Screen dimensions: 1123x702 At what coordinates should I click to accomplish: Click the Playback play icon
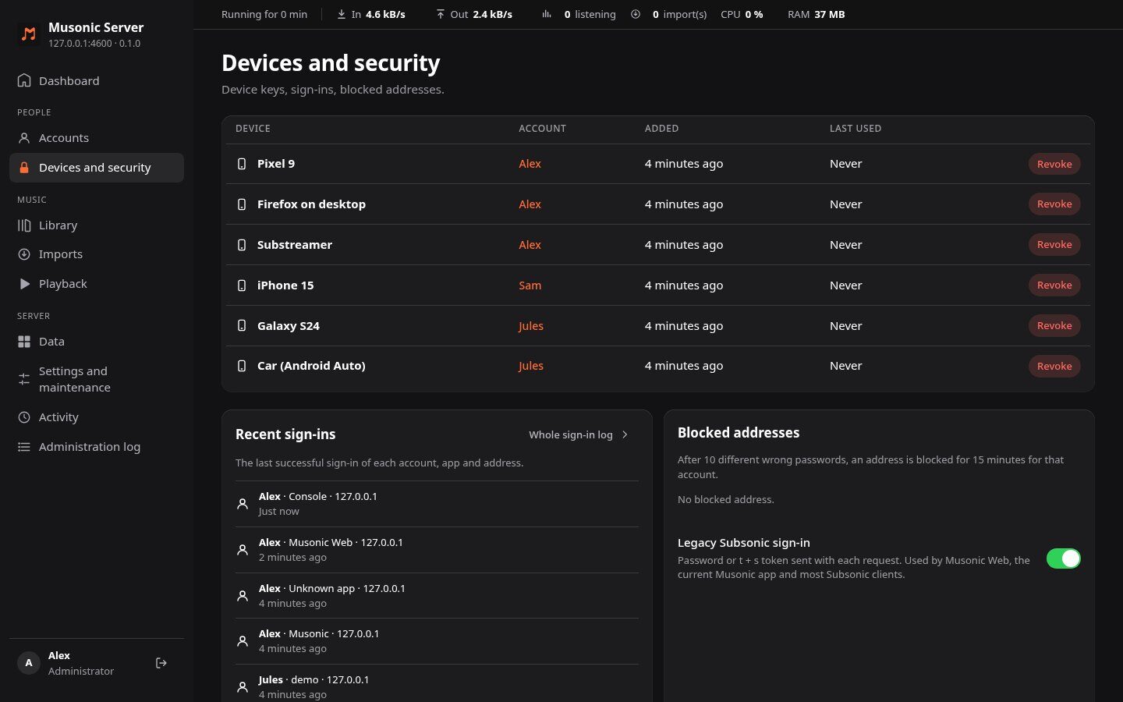click(24, 284)
